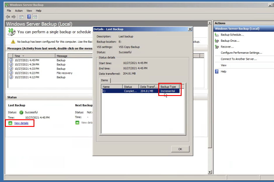
Task: Click the Status column header in Items
Action: [x=131, y=87]
